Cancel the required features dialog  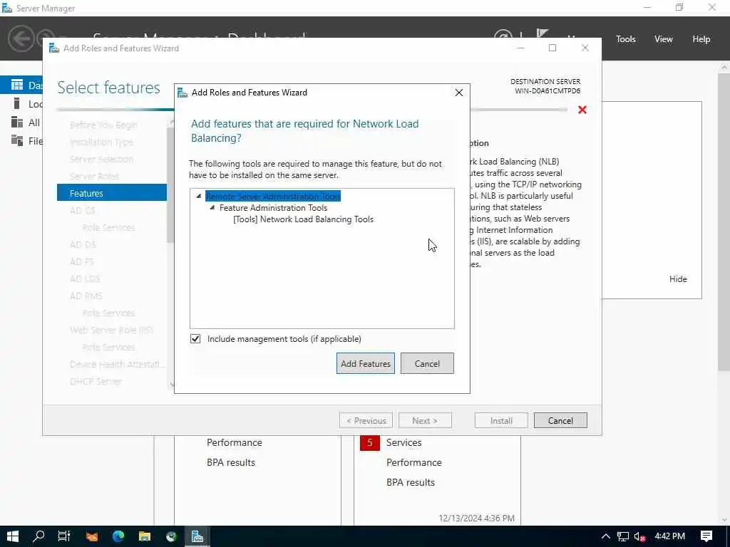click(427, 363)
